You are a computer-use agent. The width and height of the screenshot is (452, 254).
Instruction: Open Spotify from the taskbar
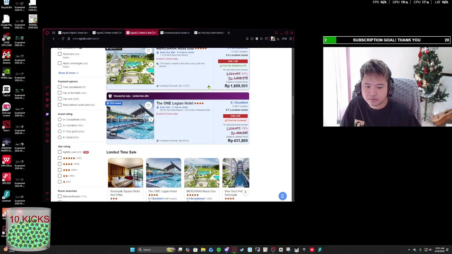[x=219, y=250]
